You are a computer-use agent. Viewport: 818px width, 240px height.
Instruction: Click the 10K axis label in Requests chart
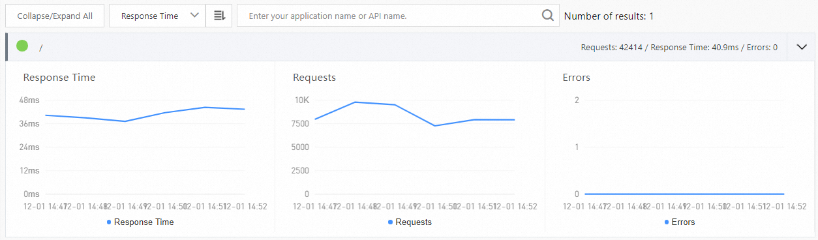302,100
